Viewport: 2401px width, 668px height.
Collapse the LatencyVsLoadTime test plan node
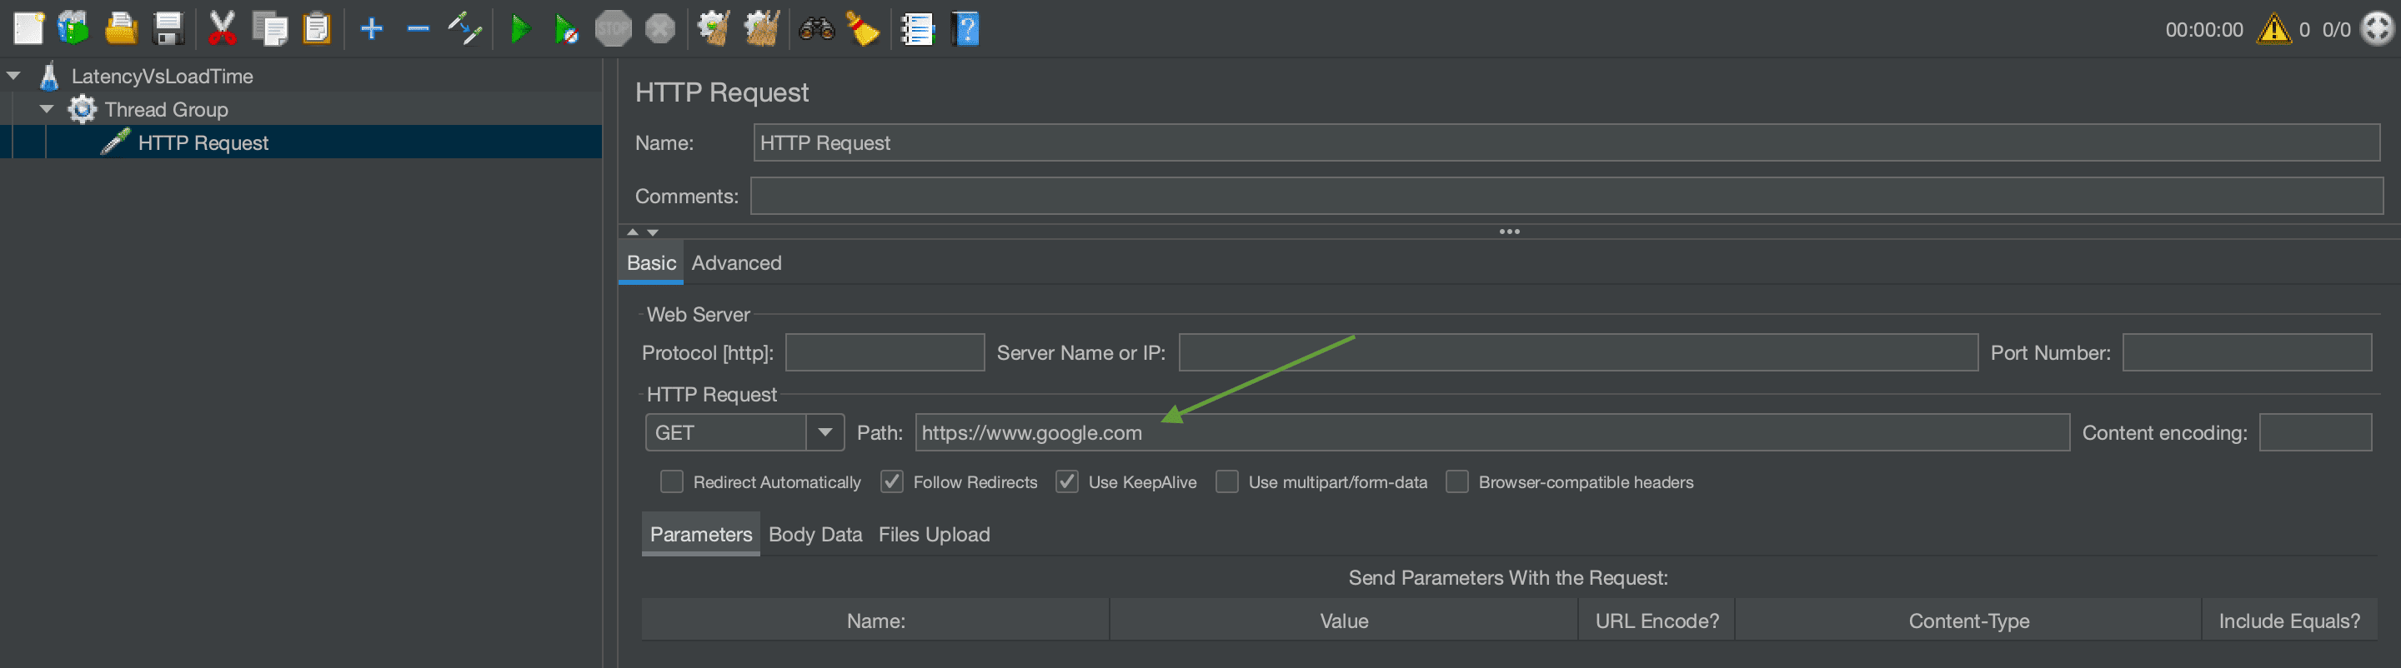point(14,76)
